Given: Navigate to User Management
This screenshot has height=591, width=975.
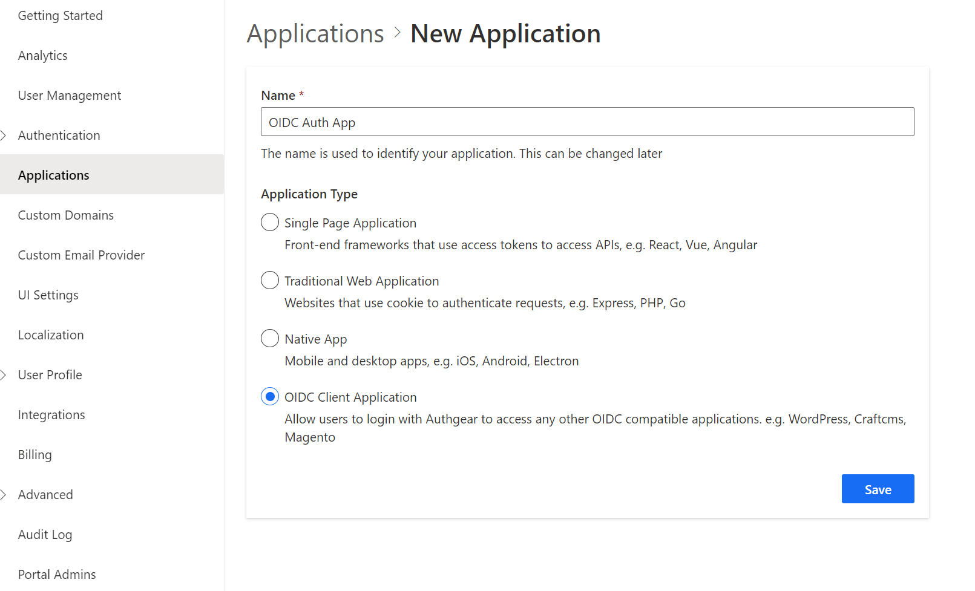Looking at the screenshot, I should (69, 95).
